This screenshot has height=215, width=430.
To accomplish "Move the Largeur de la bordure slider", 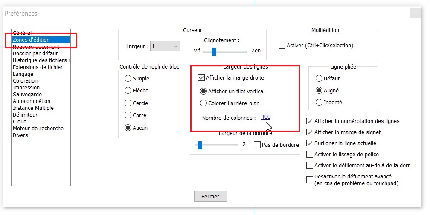I will [x=200, y=145].
